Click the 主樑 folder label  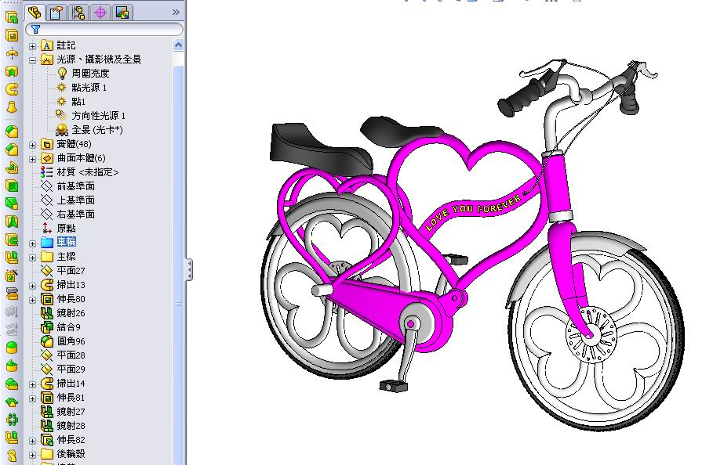coord(66,256)
